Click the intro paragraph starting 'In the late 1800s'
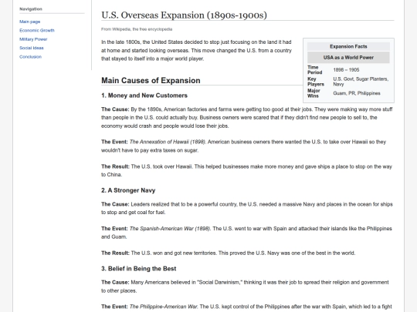Screen dimensions: 417x312 (x=197, y=50)
